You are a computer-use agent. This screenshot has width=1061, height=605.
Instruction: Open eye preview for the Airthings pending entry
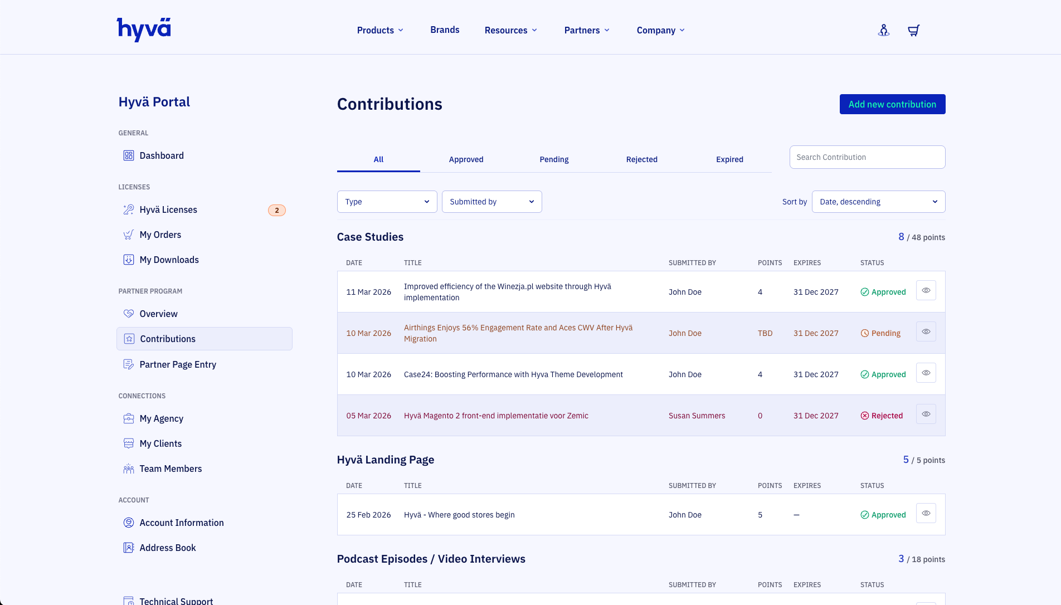[926, 331]
